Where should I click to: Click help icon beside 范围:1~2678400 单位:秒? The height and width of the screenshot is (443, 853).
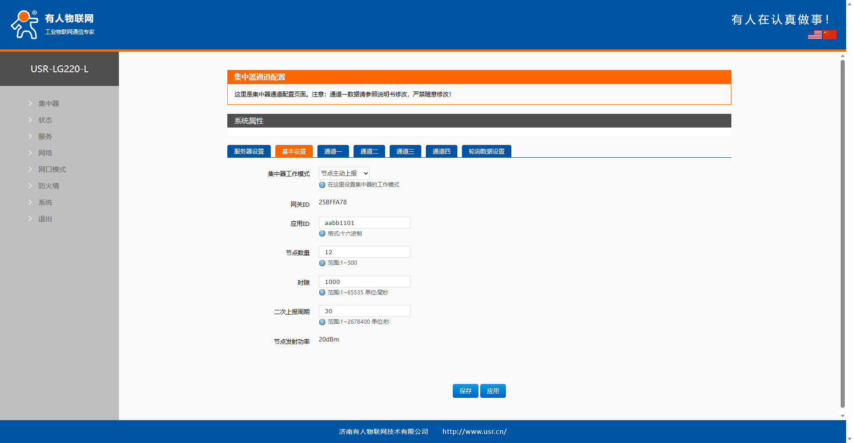322,322
